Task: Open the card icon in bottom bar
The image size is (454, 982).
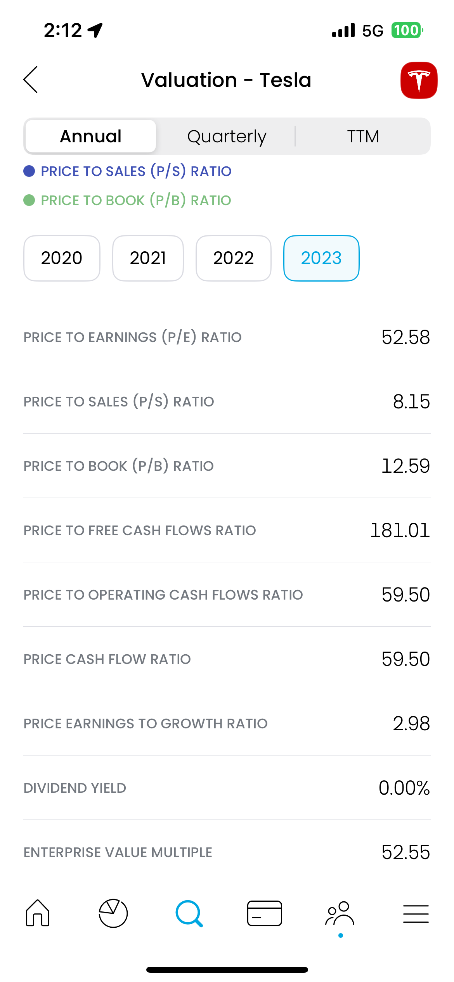Action: point(265,913)
